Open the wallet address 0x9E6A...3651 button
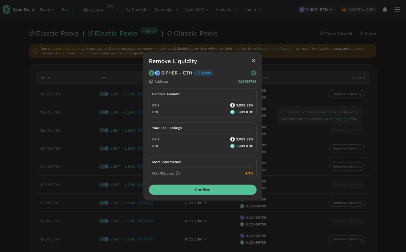This screenshot has width=406, height=252. 359,10
